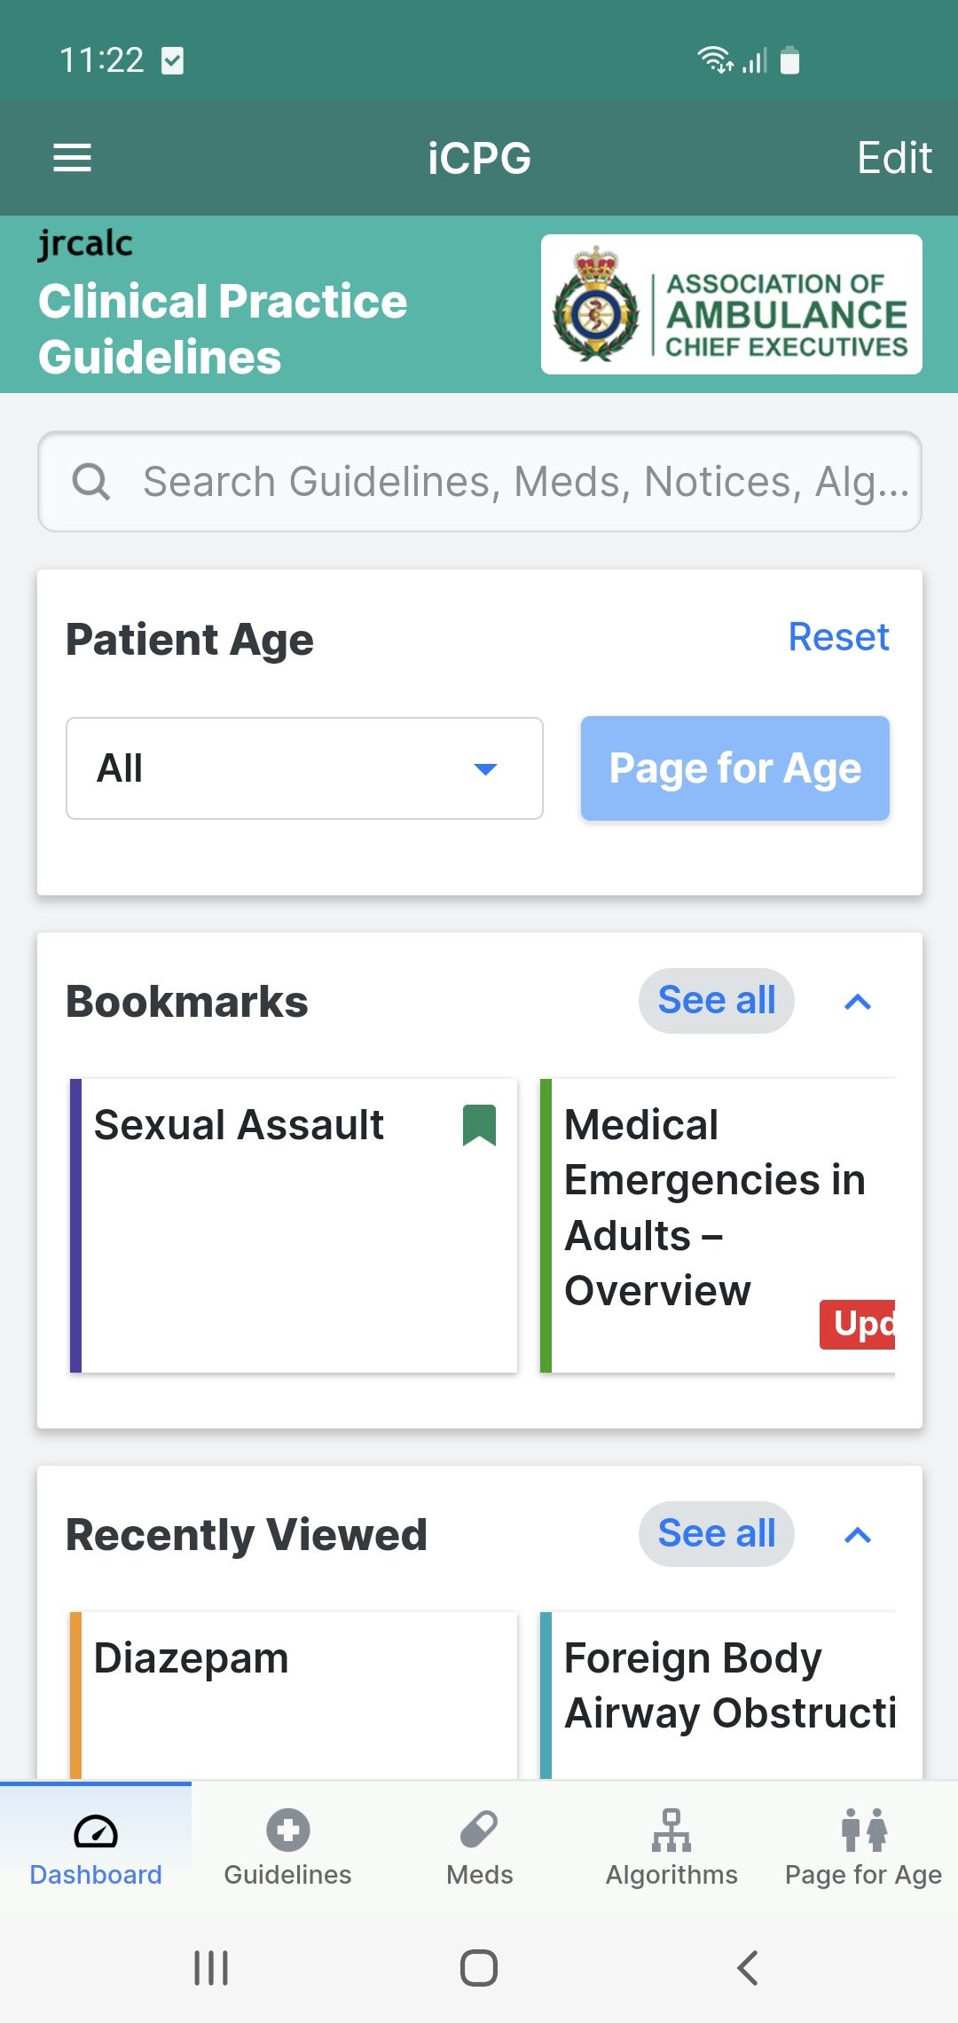This screenshot has width=958, height=2023.
Task: Click Edit in the header
Action: (893, 158)
